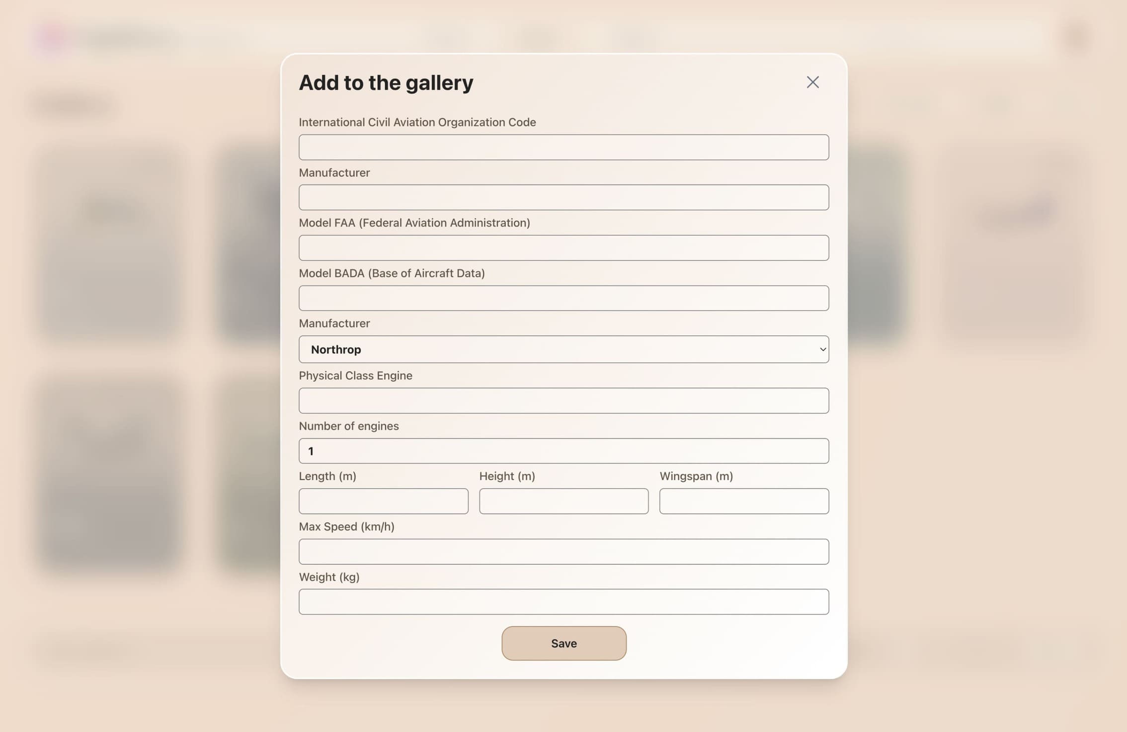This screenshot has height=732, width=1127.
Task: Click the International Civil Aviation Organization Code field
Action: (x=563, y=147)
